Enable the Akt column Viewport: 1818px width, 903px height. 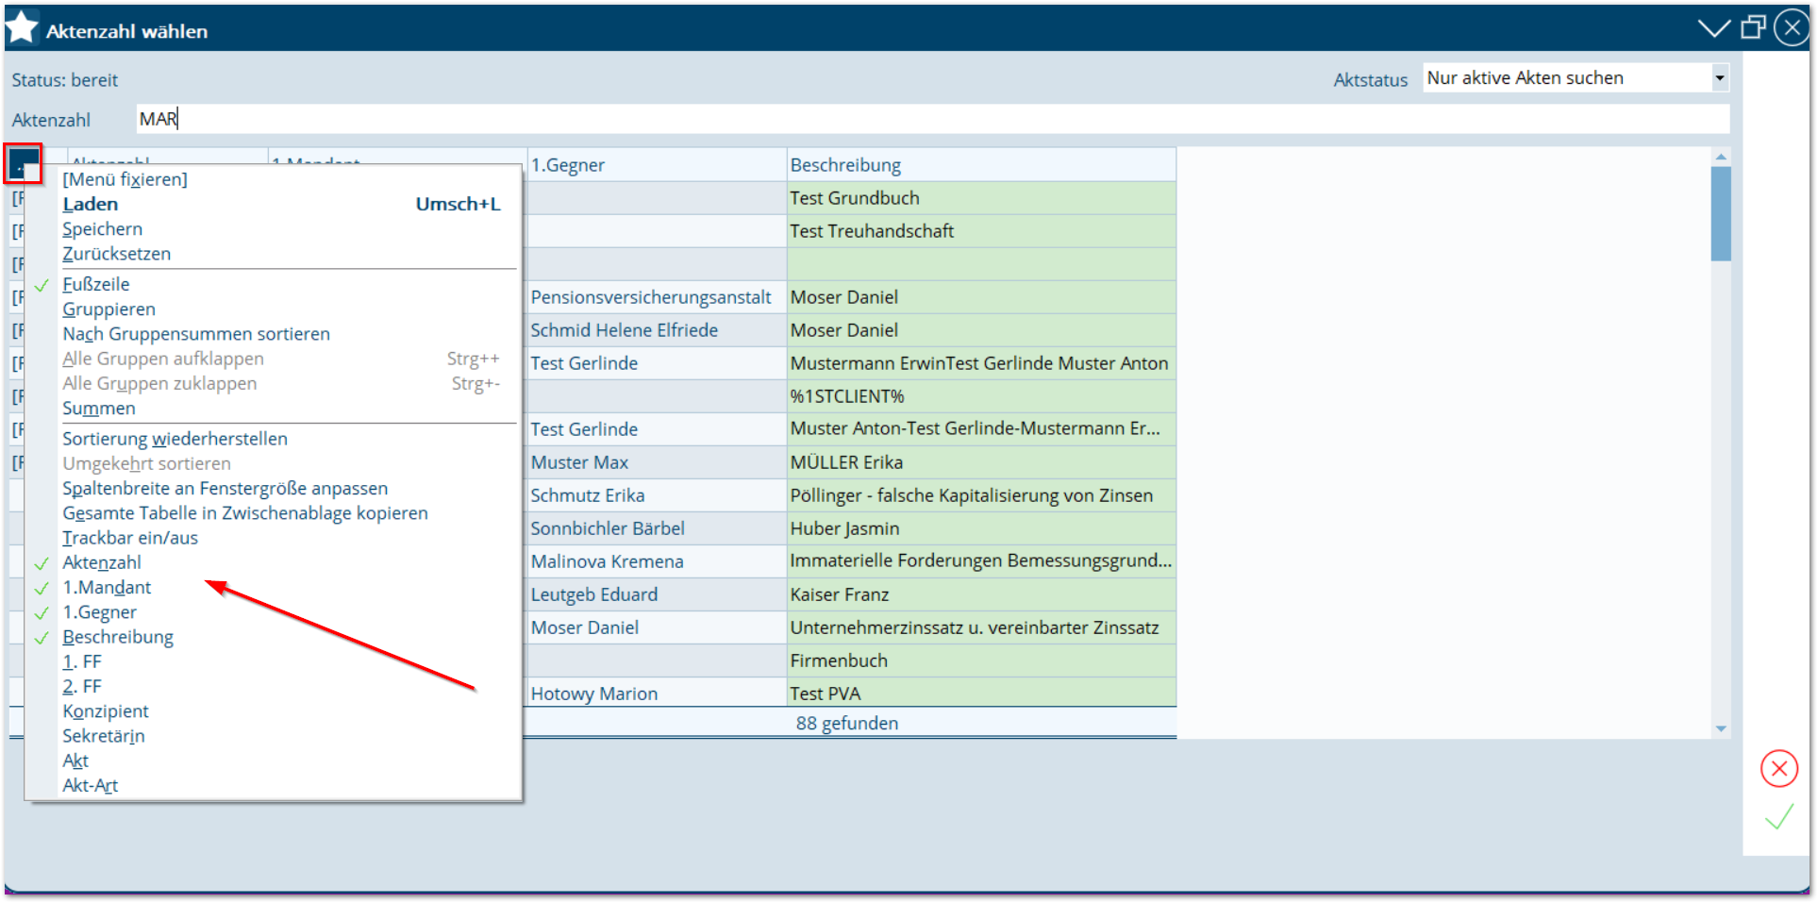(75, 761)
